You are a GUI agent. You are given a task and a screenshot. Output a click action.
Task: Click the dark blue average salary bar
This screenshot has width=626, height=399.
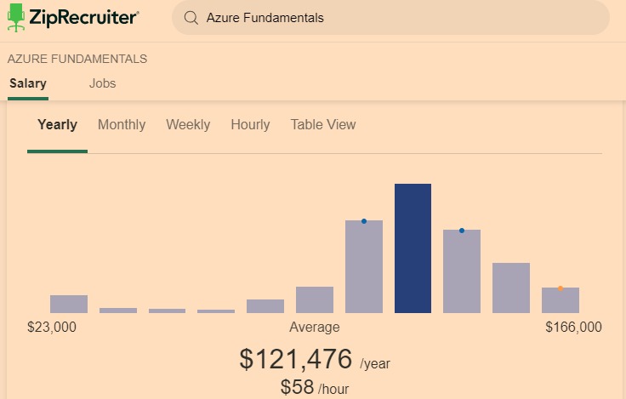[x=413, y=248]
